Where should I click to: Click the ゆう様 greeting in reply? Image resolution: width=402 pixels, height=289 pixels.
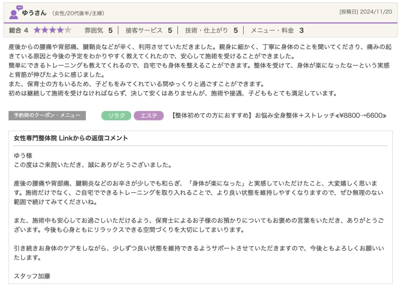23,156
